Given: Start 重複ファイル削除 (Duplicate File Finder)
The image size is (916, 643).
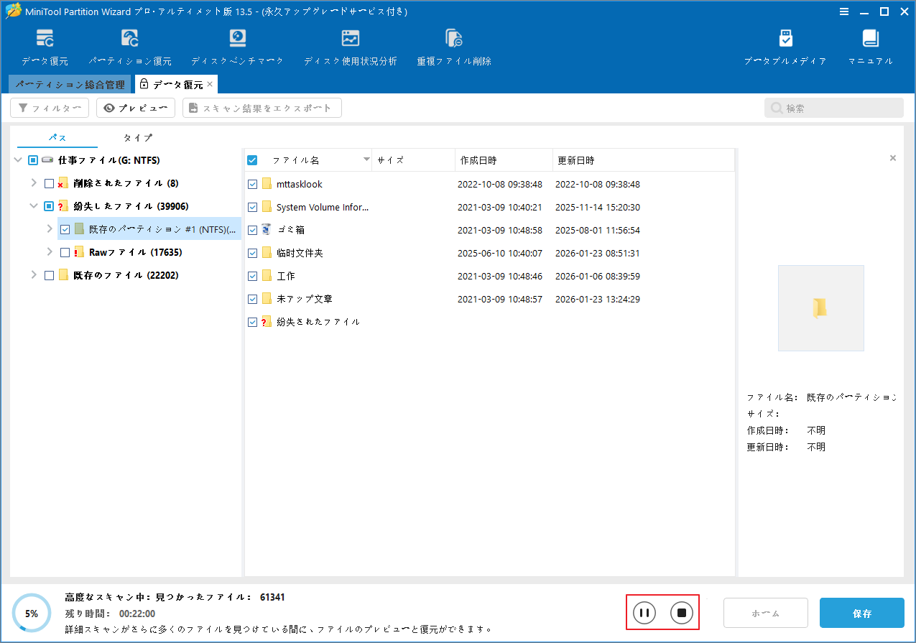Looking at the screenshot, I should coord(454,47).
